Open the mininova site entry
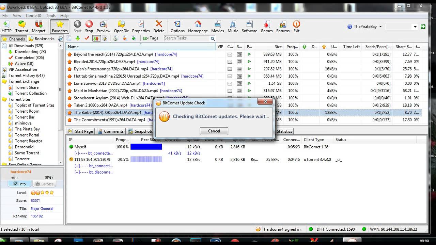This screenshot has height=245, width=436. [23, 123]
